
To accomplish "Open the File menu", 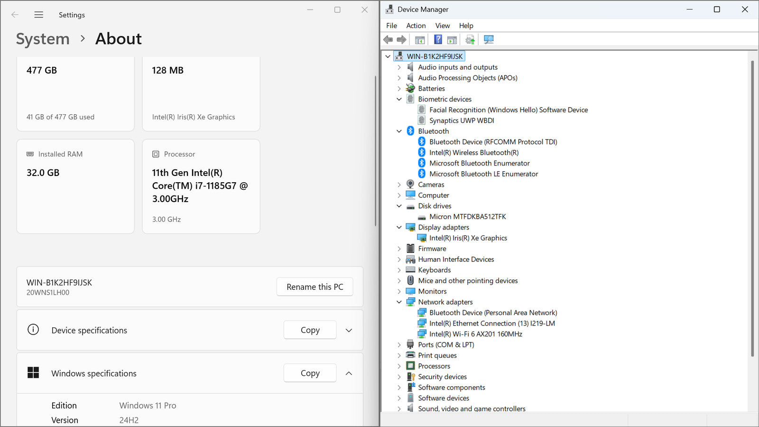I will pos(392,26).
